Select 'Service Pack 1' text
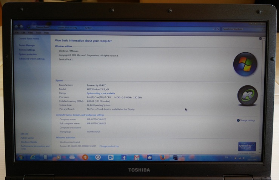Viewport: 279px width, 180px height. pyautogui.click(x=66, y=59)
